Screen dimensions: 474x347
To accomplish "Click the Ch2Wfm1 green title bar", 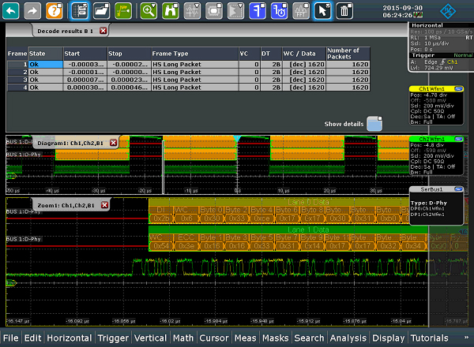I will (431, 139).
